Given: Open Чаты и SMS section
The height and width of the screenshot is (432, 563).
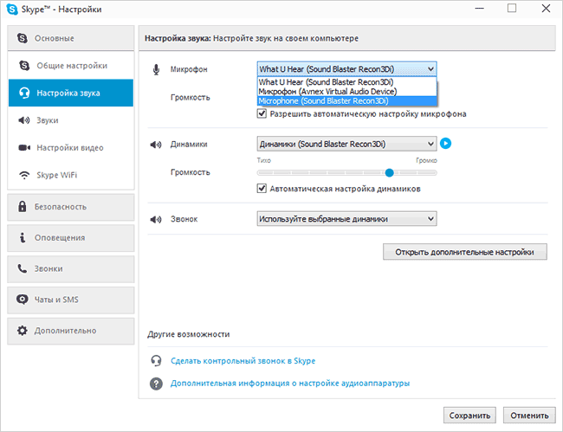Looking at the screenshot, I should click(x=71, y=300).
